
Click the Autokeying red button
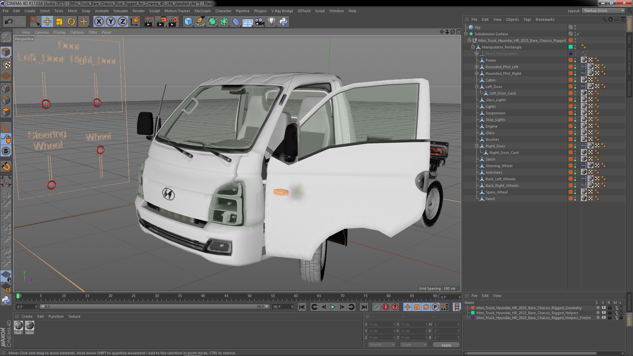[385, 307]
